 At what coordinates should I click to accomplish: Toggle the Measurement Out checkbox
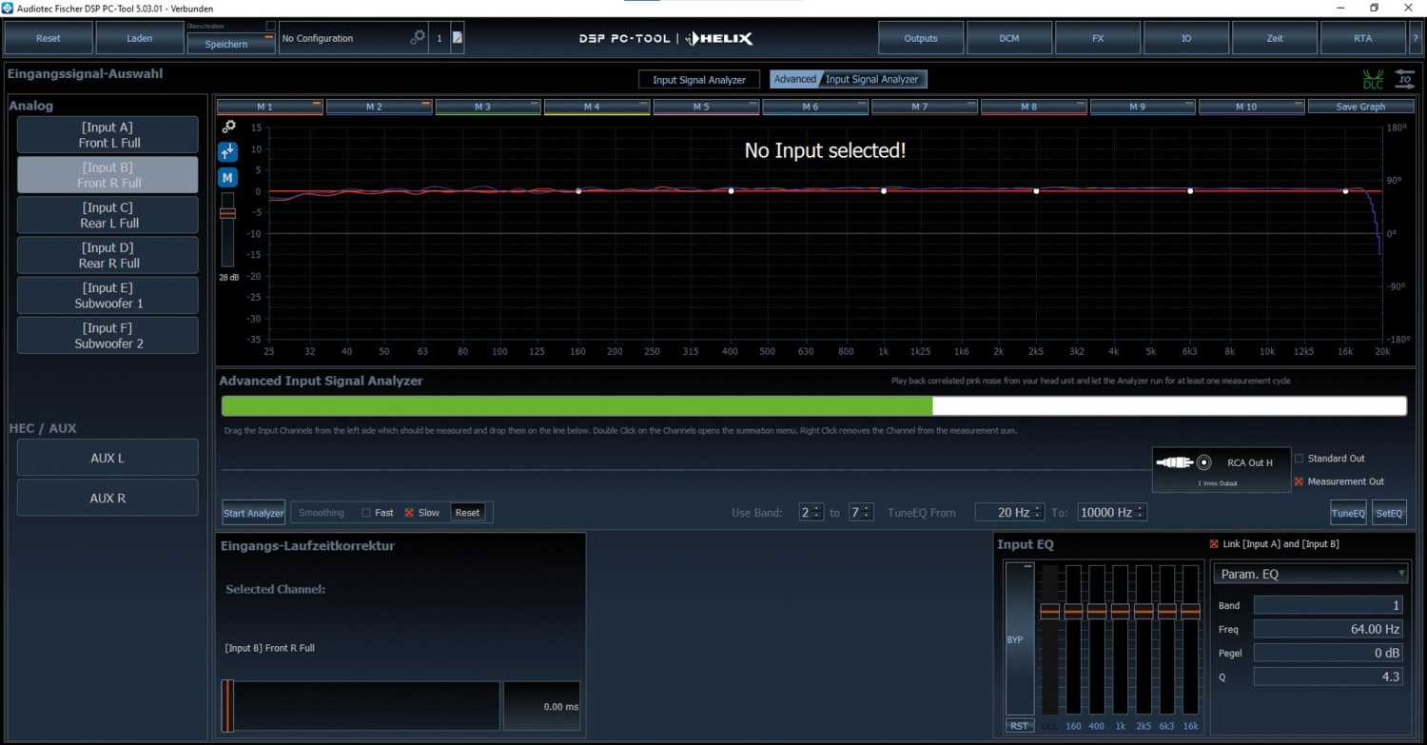pyautogui.click(x=1300, y=481)
